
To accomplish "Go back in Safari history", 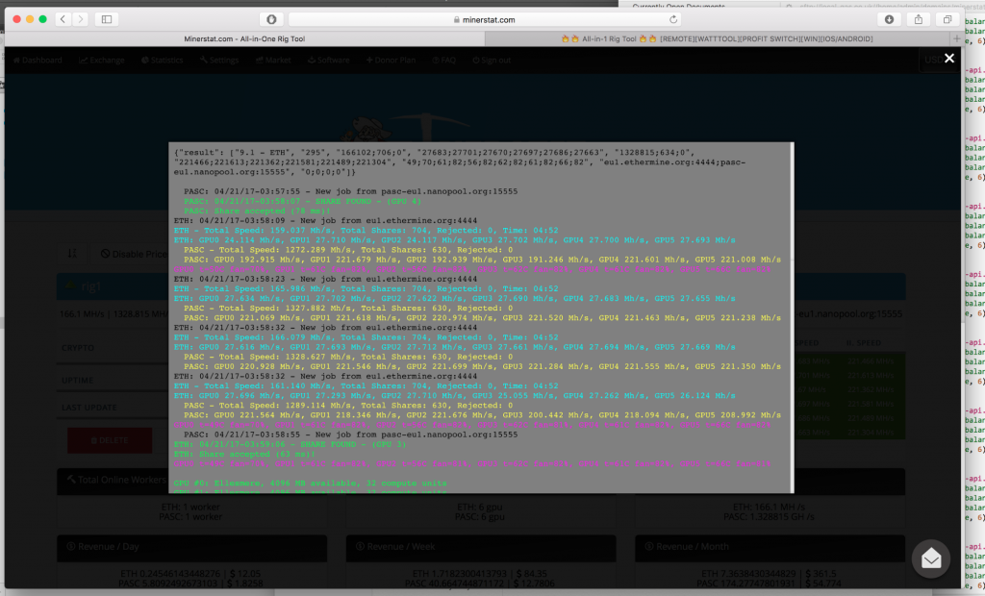I will 62,19.
